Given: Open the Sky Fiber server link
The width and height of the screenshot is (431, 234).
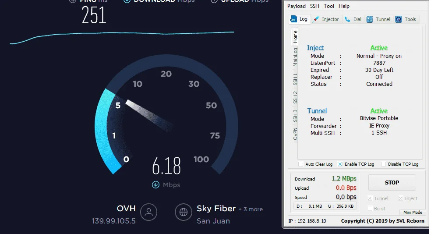Looking at the screenshot, I should (216, 209).
